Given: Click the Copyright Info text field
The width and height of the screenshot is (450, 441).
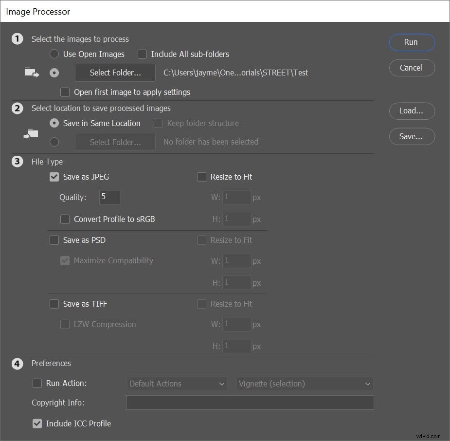Looking at the screenshot, I should click(250, 403).
